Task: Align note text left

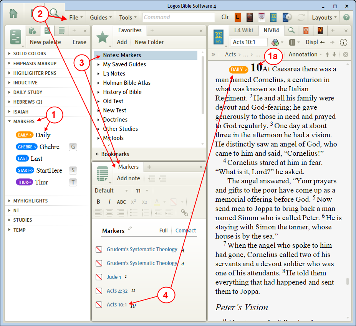Action: 98,212
